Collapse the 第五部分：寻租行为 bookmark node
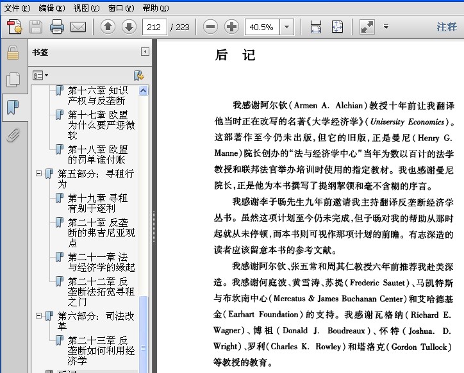Image resolution: width=464 pixels, height=373 pixels. click(x=39, y=174)
